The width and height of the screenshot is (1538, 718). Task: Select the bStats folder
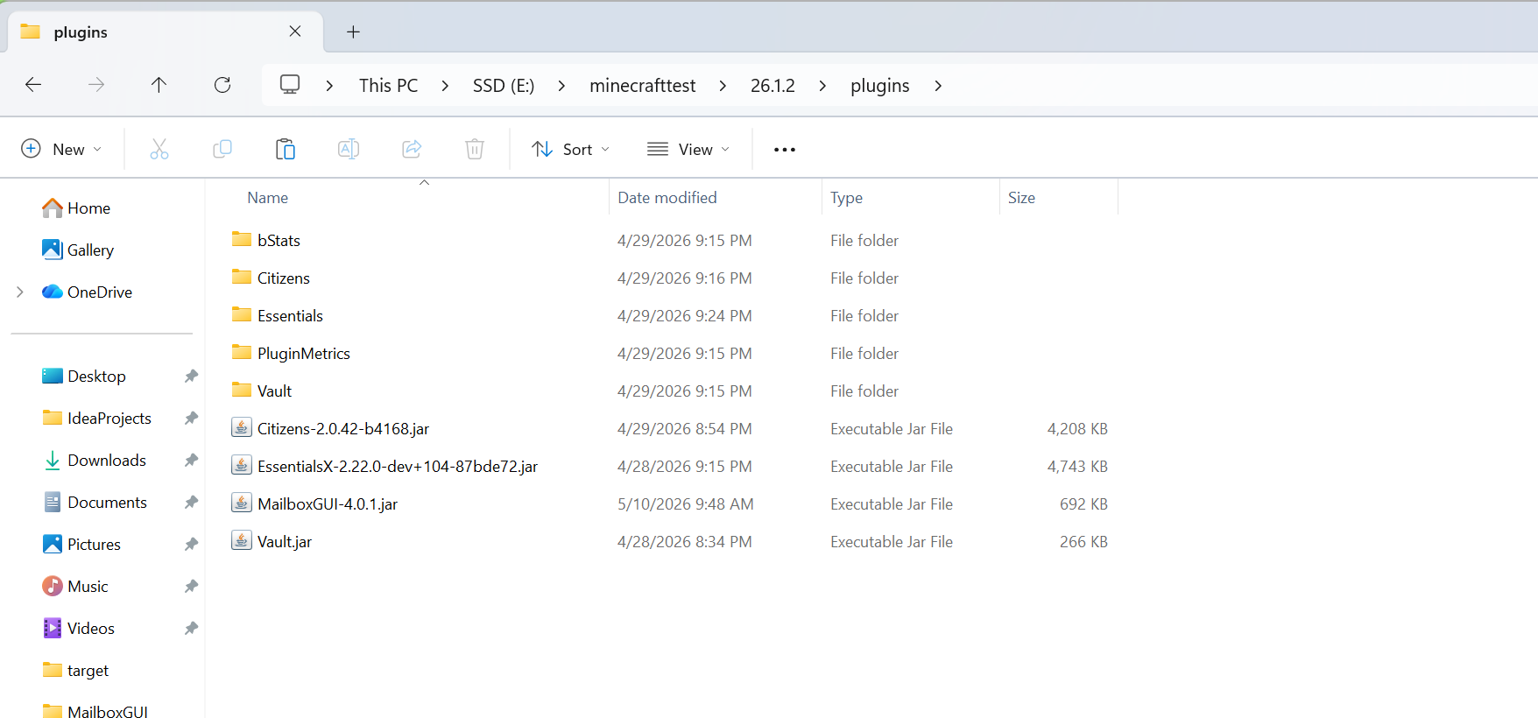point(279,241)
